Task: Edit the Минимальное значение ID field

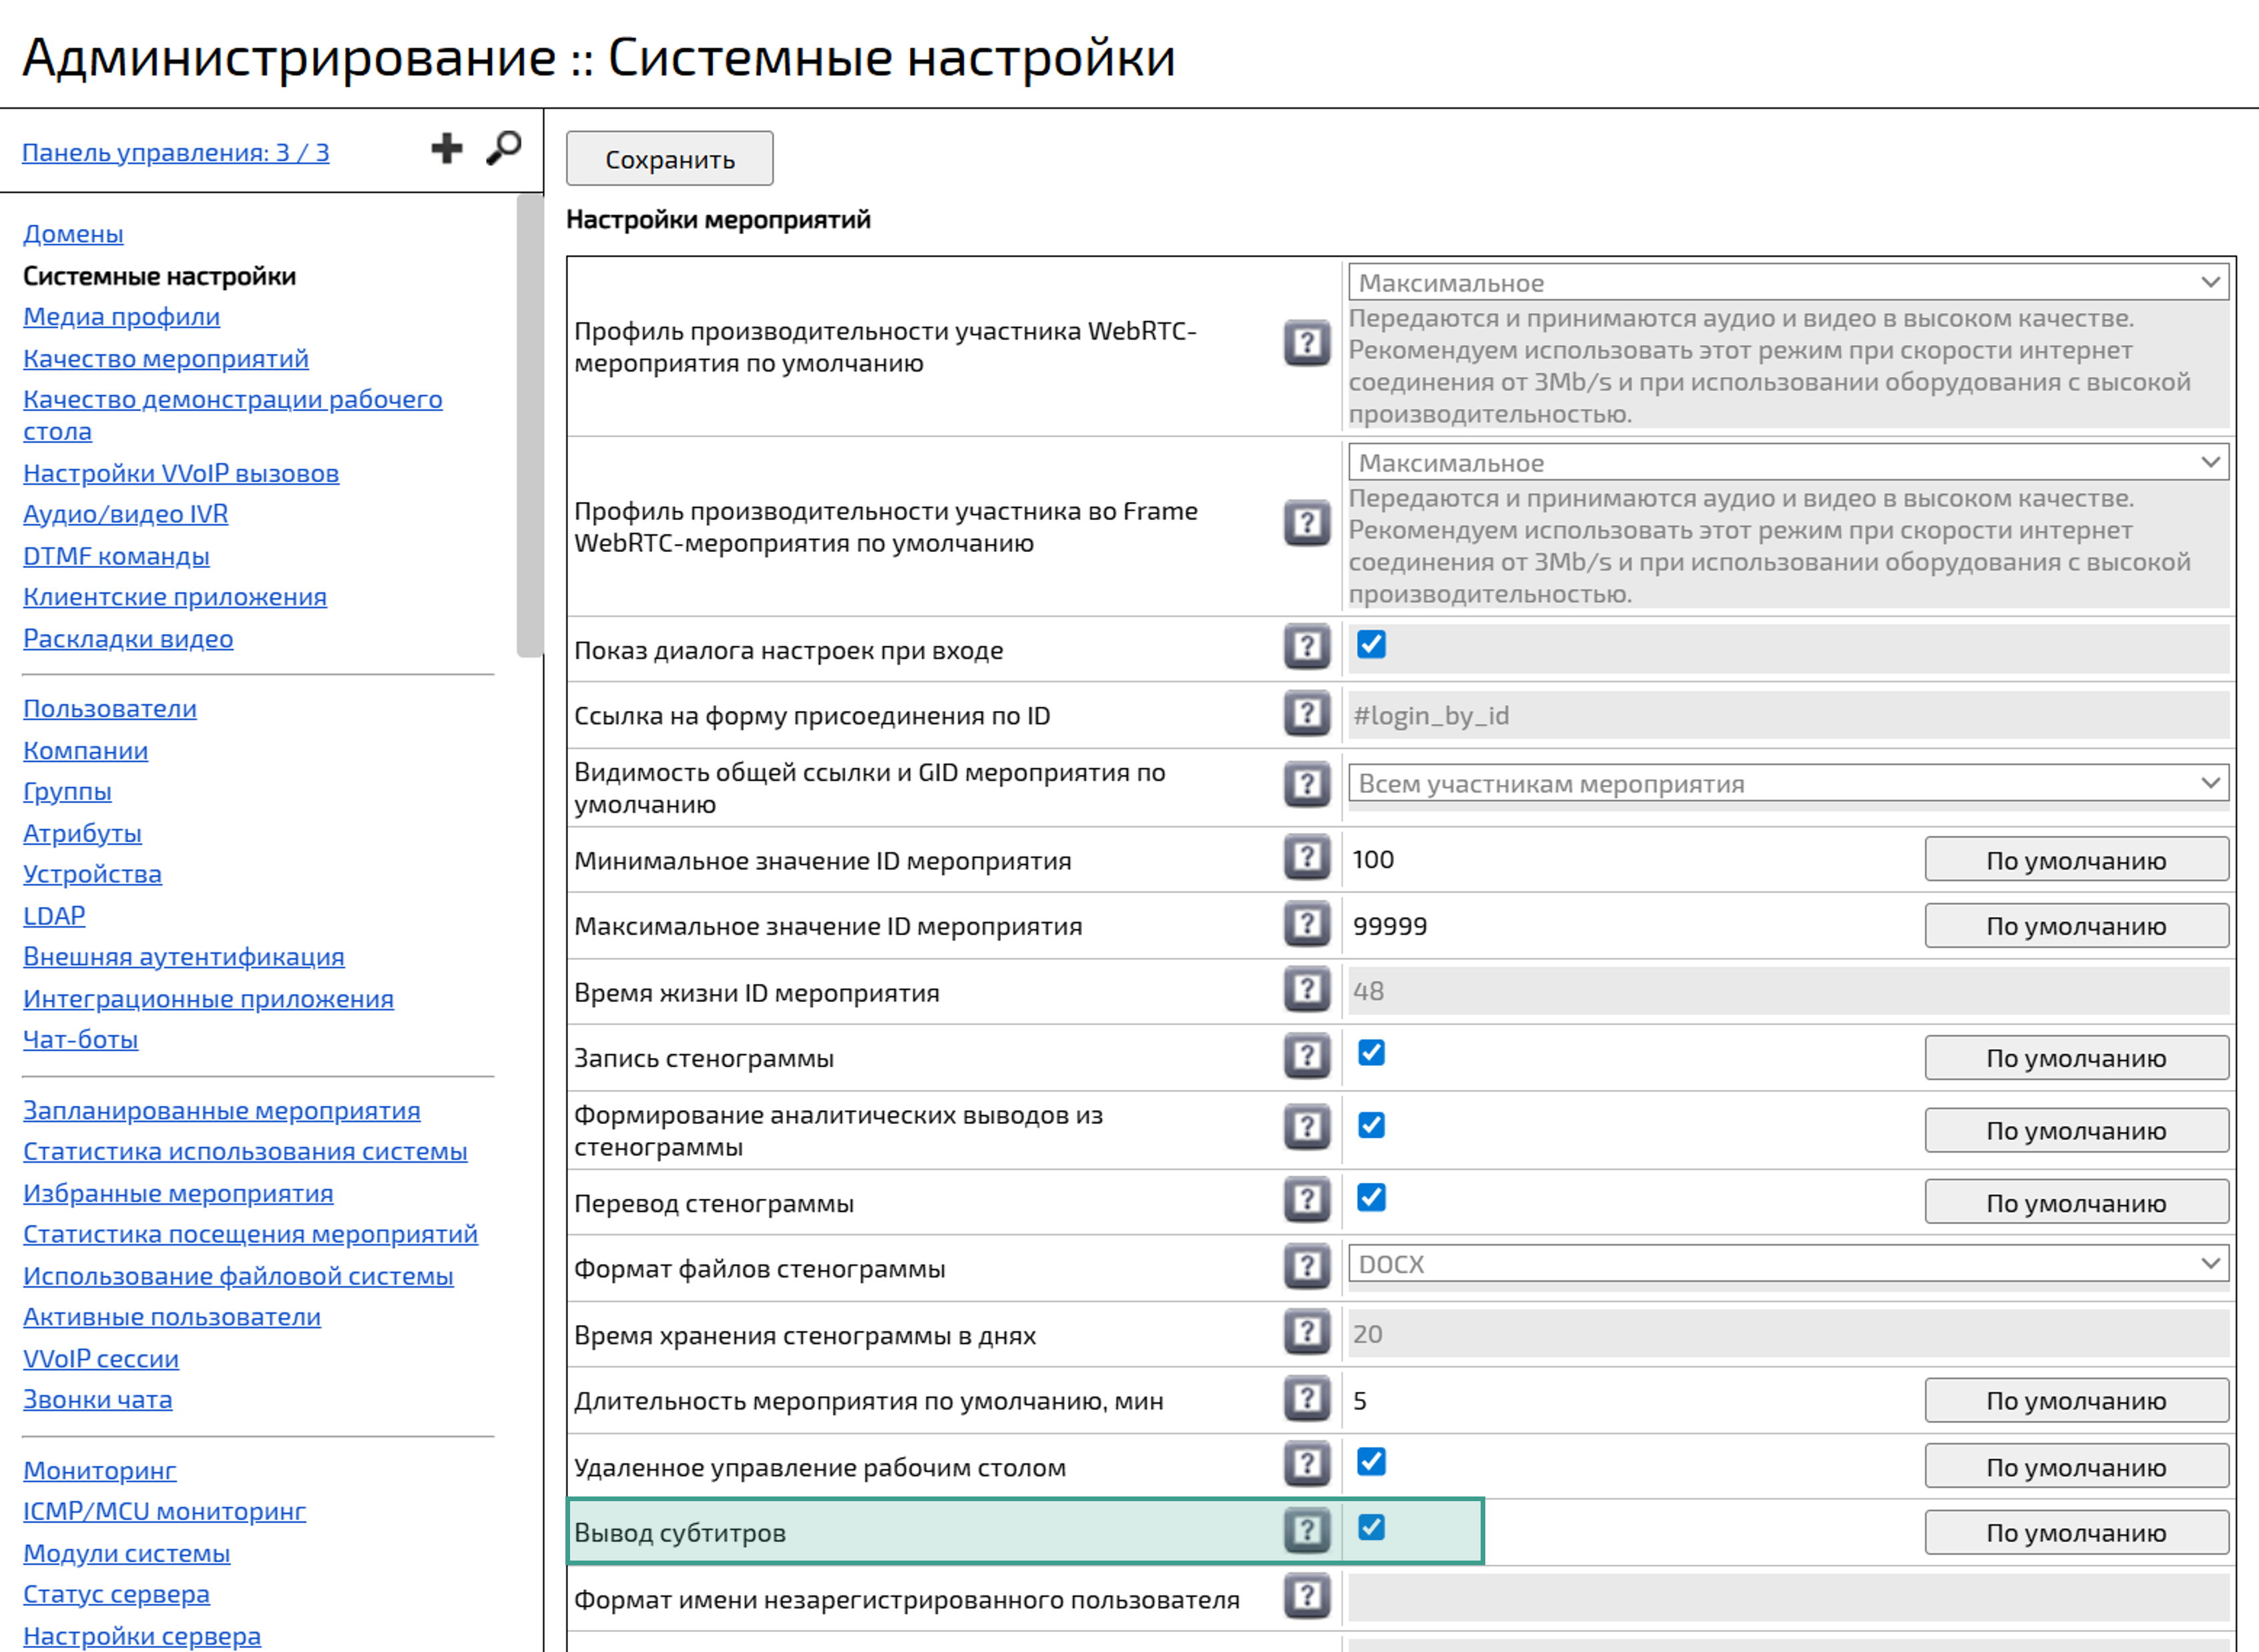Action: click(1600, 858)
